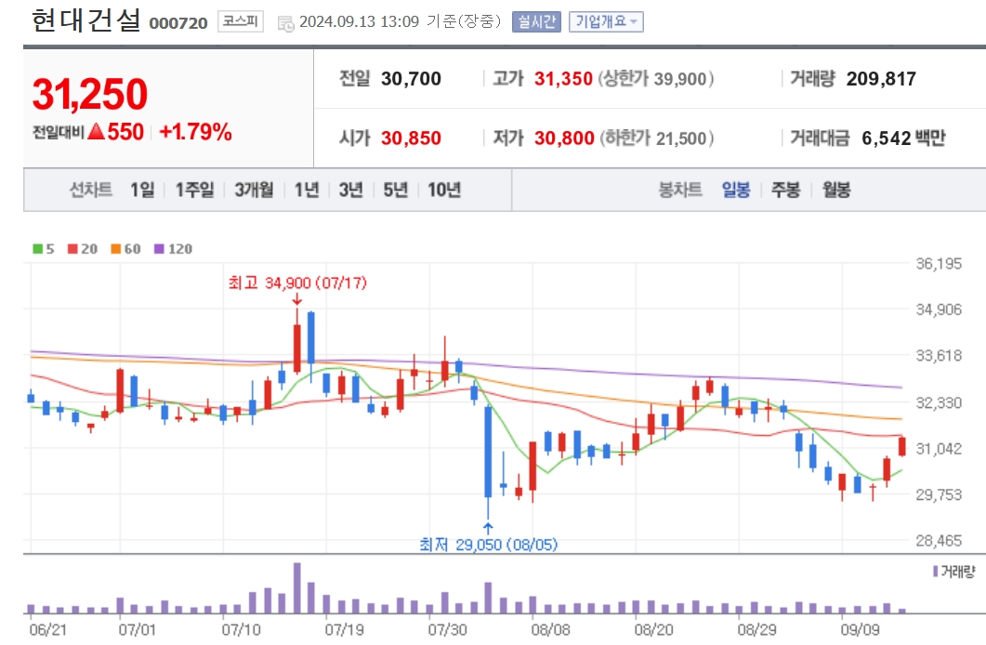Click the 08/08 date axis label
The height and width of the screenshot is (645, 986).
tap(550, 629)
